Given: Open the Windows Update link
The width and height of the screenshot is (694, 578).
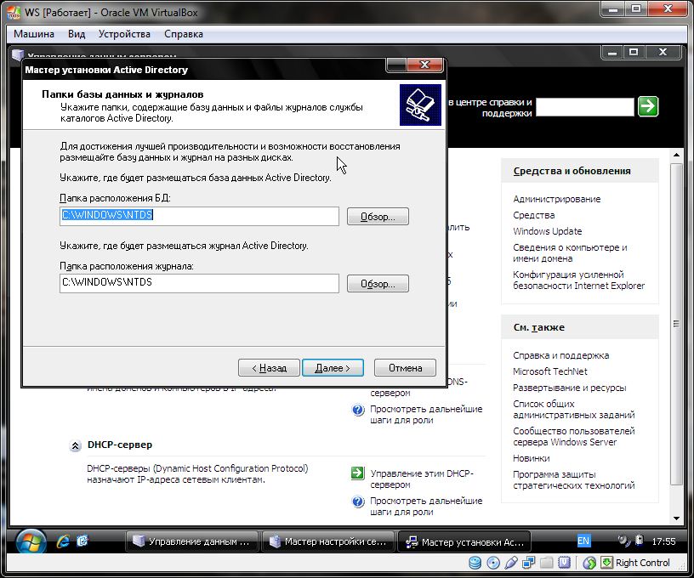Looking at the screenshot, I should tap(548, 231).
